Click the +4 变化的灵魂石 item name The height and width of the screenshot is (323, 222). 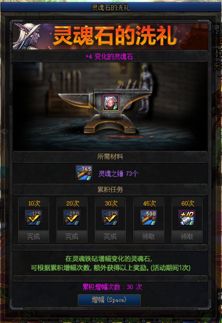(109, 57)
